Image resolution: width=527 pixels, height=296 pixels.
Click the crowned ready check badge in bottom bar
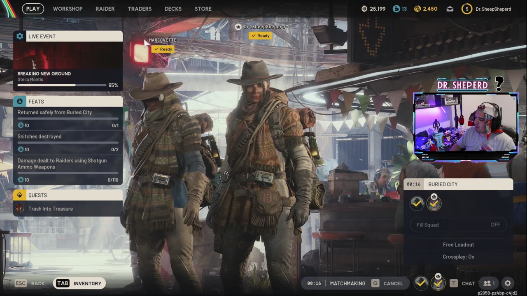click(438, 282)
